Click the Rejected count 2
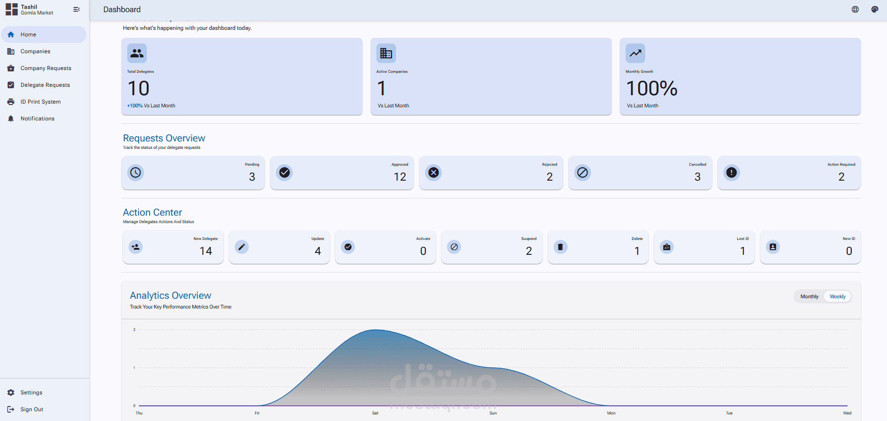 549,177
